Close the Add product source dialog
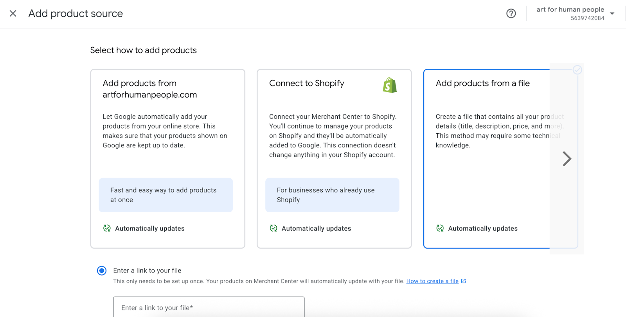This screenshot has width=626, height=317. (13, 14)
